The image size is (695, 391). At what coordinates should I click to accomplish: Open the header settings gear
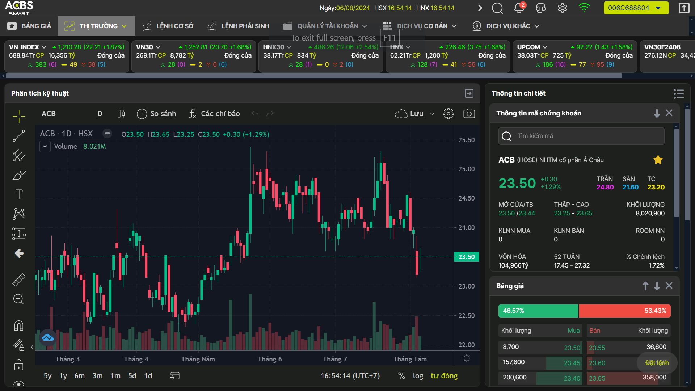(x=563, y=8)
